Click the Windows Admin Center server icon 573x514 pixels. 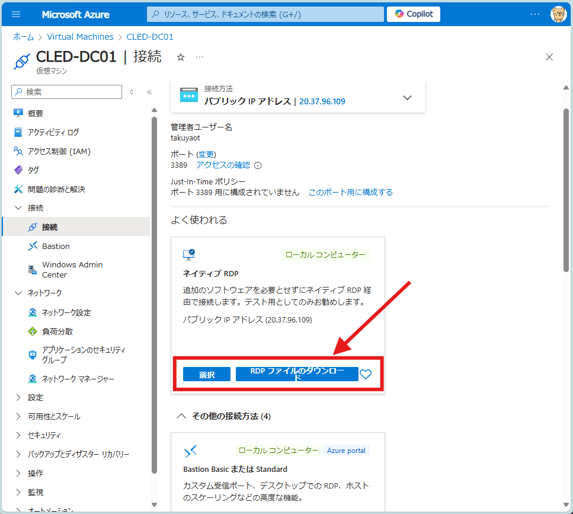tap(33, 270)
